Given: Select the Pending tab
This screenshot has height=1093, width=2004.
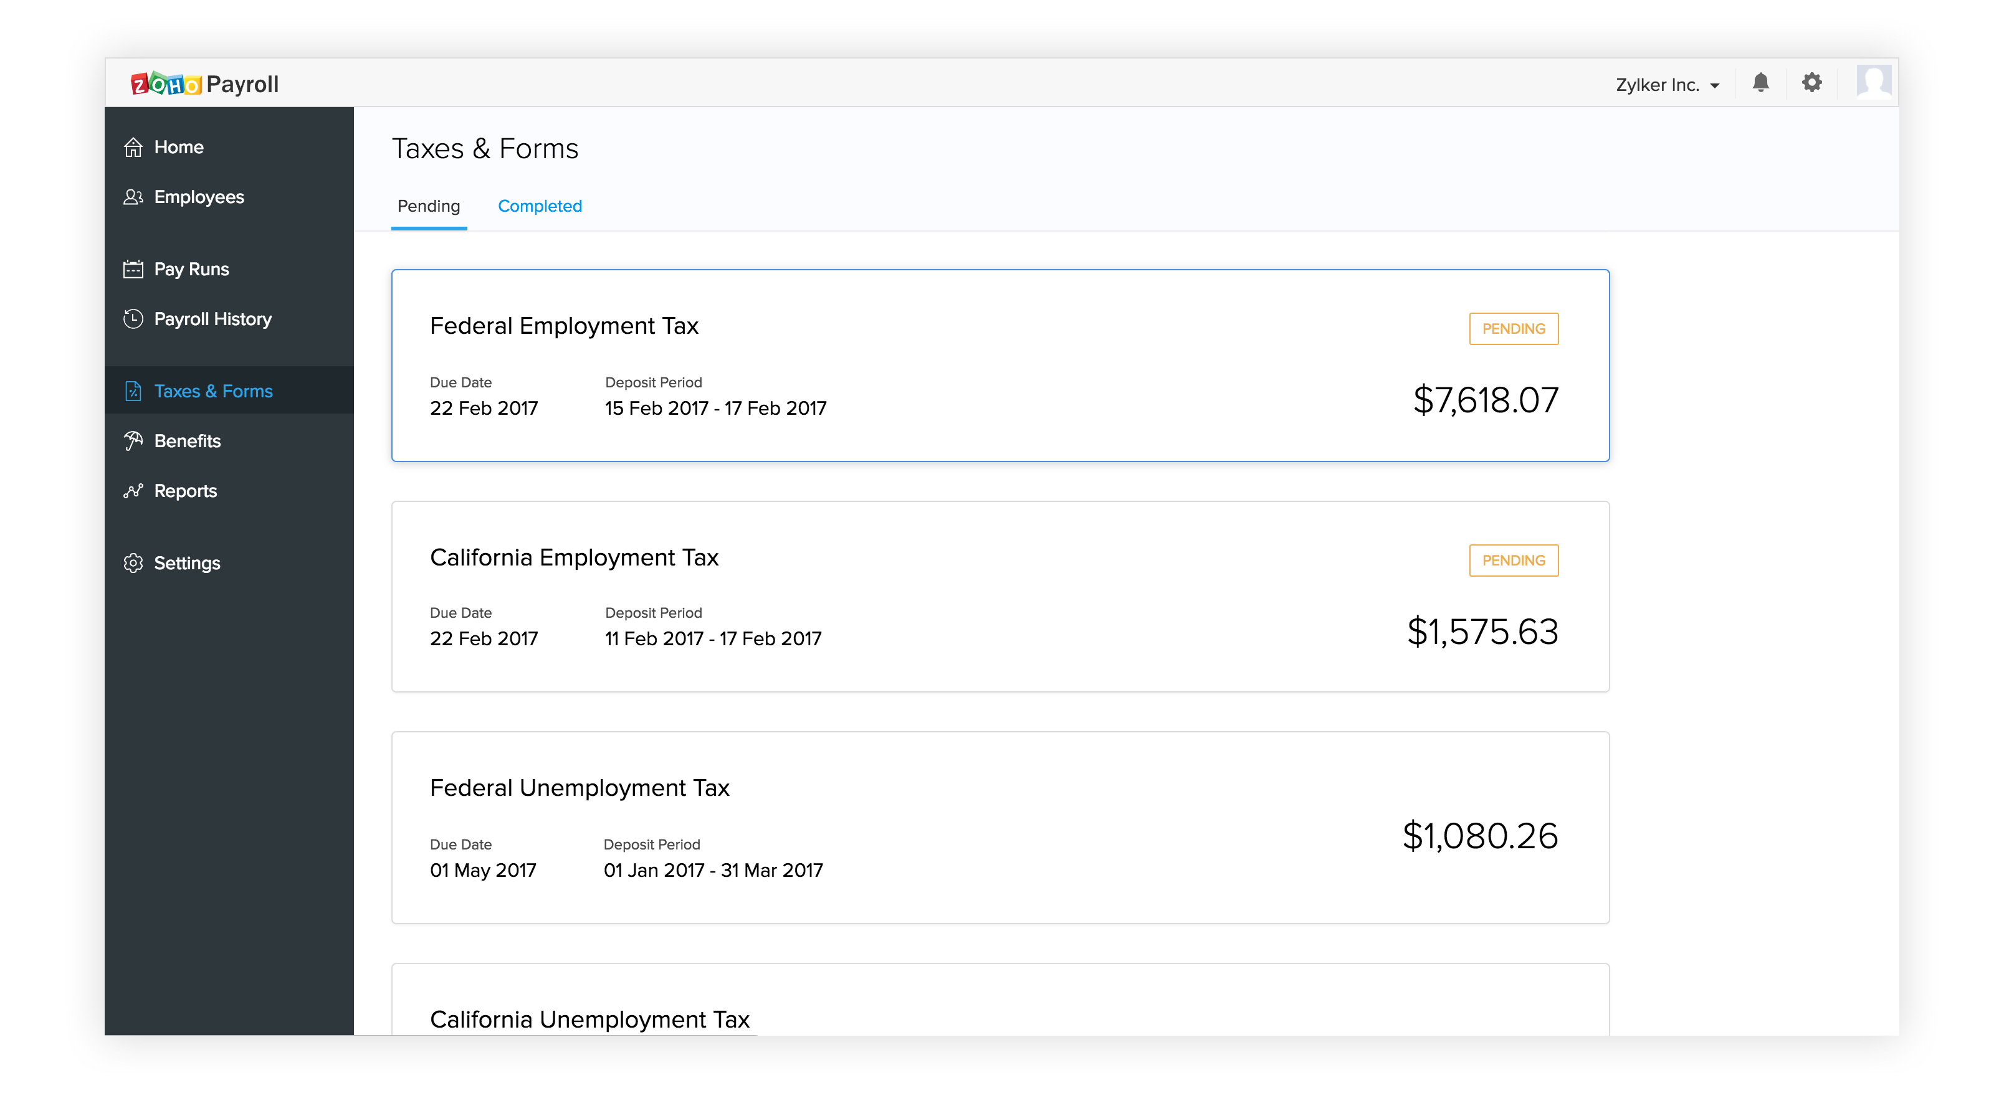Looking at the screenshot, I should pyautogui.click(x=428, y=206).
